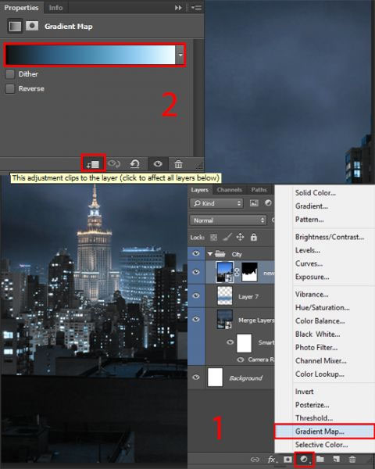Choose Photo Filter menu item
Viewport: 375px width, 469px height.
pos(316,347)
